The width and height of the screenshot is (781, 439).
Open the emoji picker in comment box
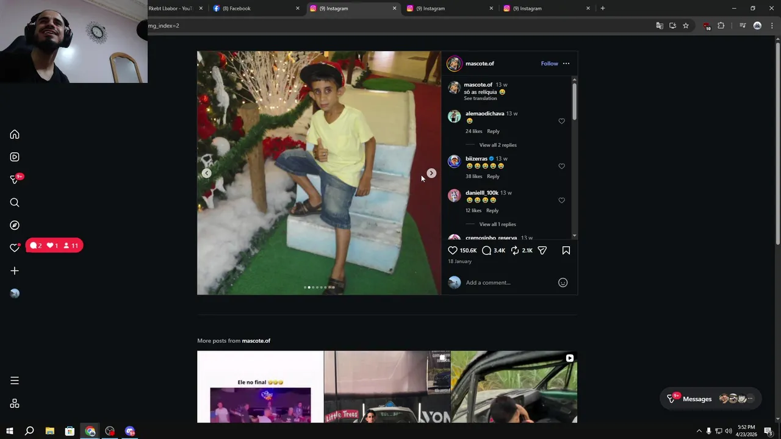[x=563, y=282]
